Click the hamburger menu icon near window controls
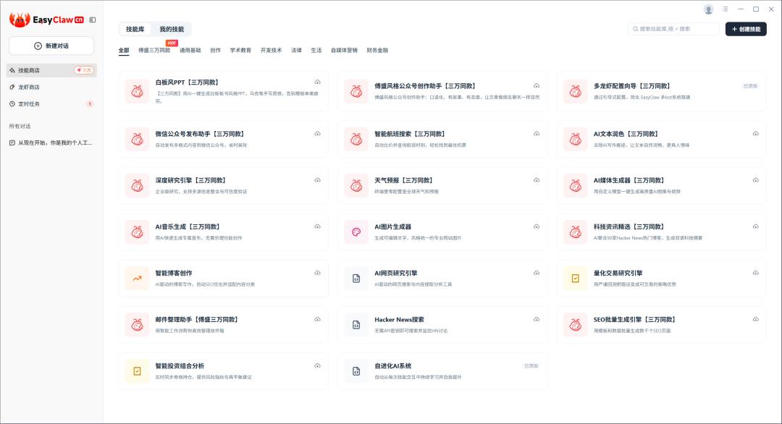 click(725, 8)
